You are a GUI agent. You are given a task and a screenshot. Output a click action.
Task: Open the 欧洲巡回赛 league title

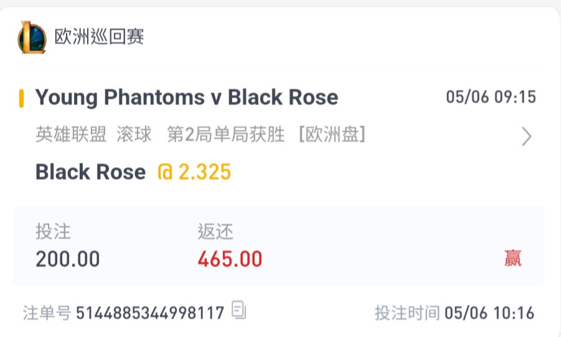pyautogui.click(x=99, y=37)
